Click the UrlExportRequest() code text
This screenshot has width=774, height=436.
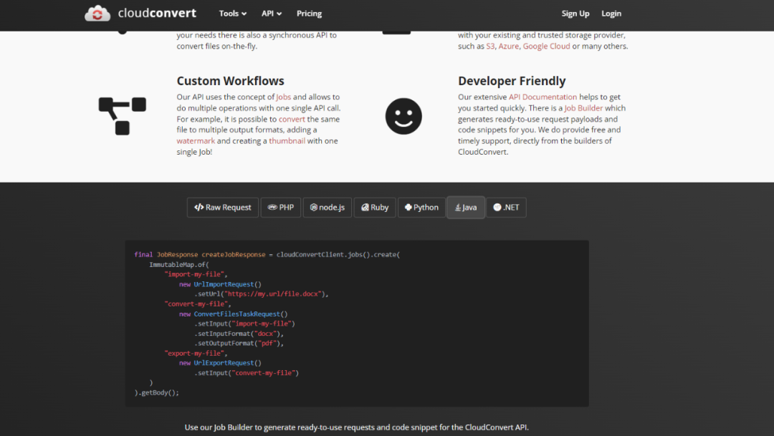228,363
